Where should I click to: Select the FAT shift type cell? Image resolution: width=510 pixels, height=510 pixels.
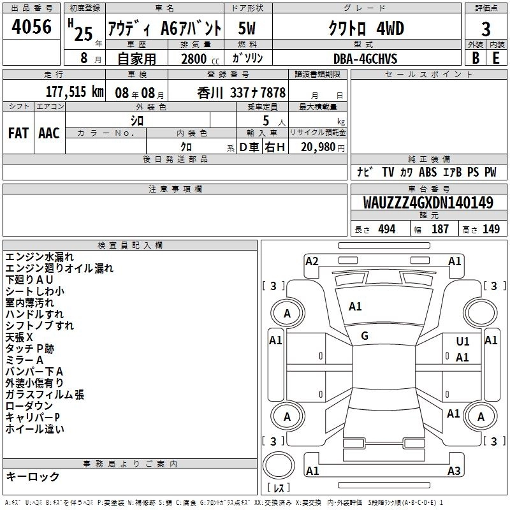(x=18, y=133)
